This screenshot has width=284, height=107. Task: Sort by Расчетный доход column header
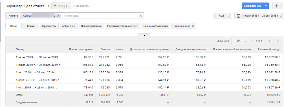point(269,49)
